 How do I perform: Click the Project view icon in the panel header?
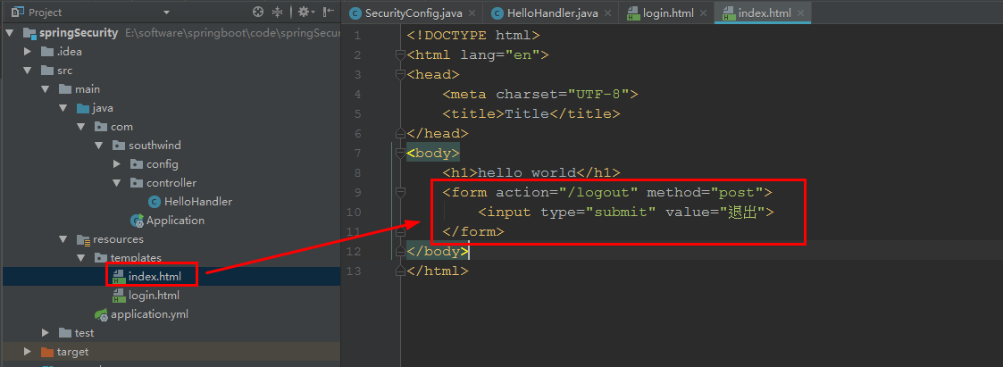pos(17,12)
